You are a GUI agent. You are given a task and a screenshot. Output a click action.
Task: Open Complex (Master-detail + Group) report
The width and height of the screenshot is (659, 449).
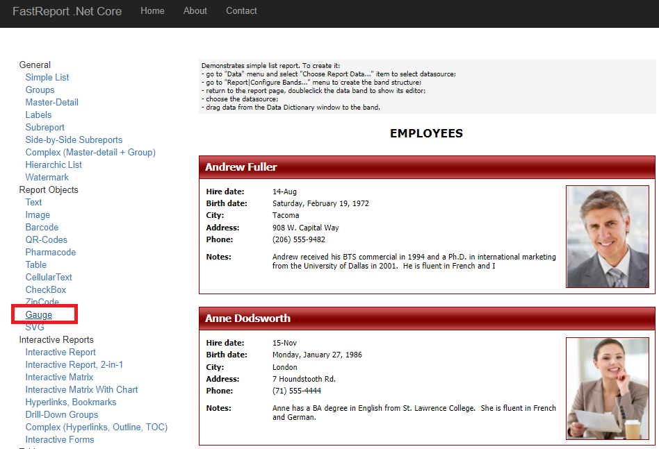[x=90, y=152]
